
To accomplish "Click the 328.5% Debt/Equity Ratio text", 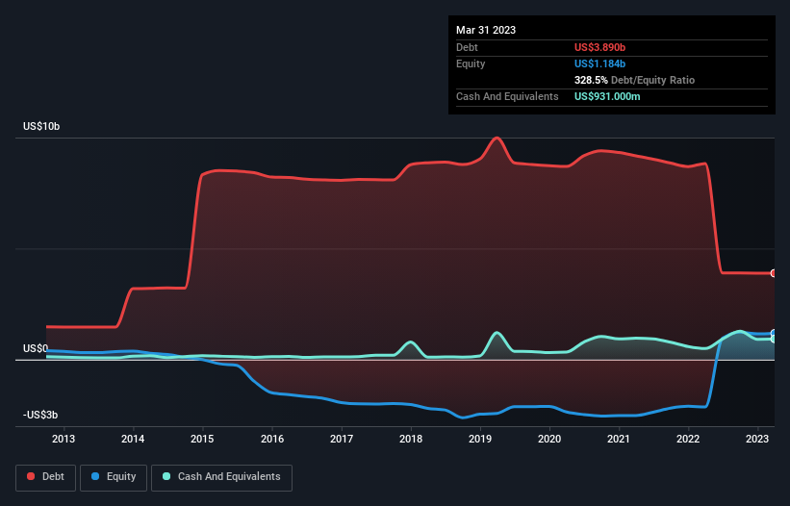I will (x=634, y=80).
